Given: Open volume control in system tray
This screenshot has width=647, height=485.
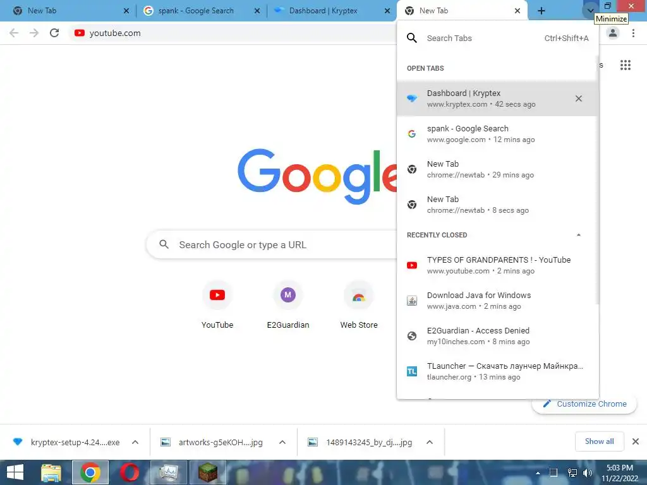Looking at the screenshot, I should 588,473.
